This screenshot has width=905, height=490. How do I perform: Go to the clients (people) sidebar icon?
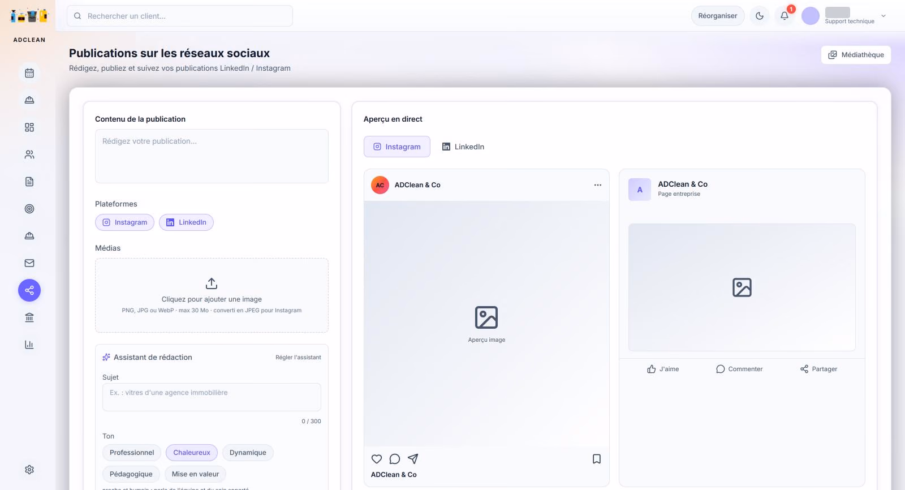click(29, 154)
